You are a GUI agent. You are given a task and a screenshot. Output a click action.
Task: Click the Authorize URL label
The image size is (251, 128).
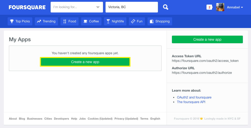tap(183, 68)
